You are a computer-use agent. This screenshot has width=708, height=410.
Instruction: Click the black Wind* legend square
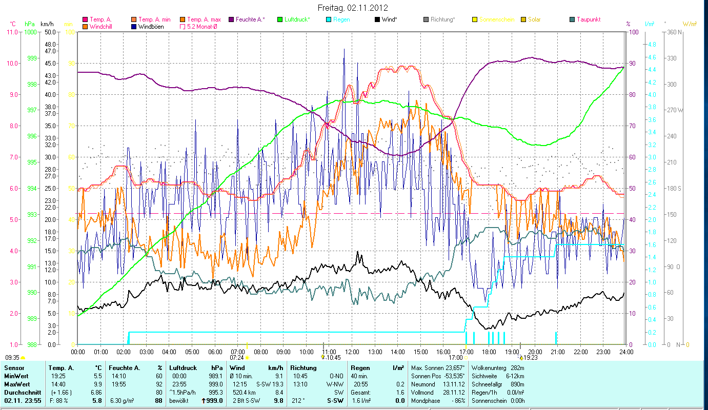click(377, 19)
